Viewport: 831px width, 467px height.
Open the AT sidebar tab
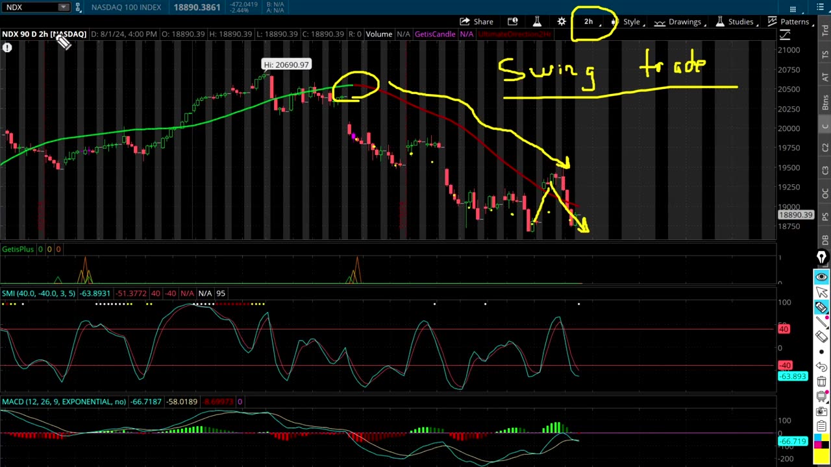click(825, 78)
